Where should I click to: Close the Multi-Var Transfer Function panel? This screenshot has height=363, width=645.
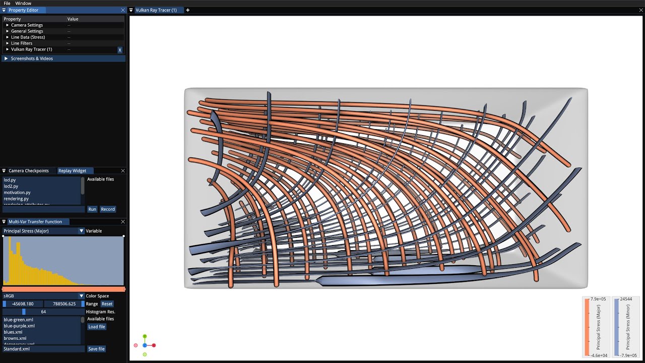(x=123, y=222)
